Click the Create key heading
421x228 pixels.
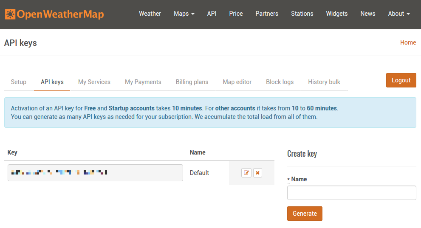pyautogui.click(x=302, y=154)
